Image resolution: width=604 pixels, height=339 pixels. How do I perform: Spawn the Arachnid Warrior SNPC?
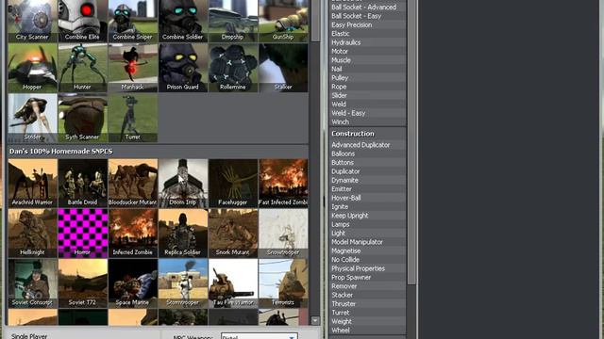32,184
